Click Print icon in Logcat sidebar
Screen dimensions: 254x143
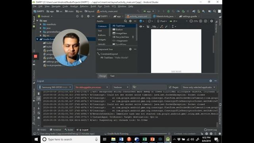[x=38, y=118]
